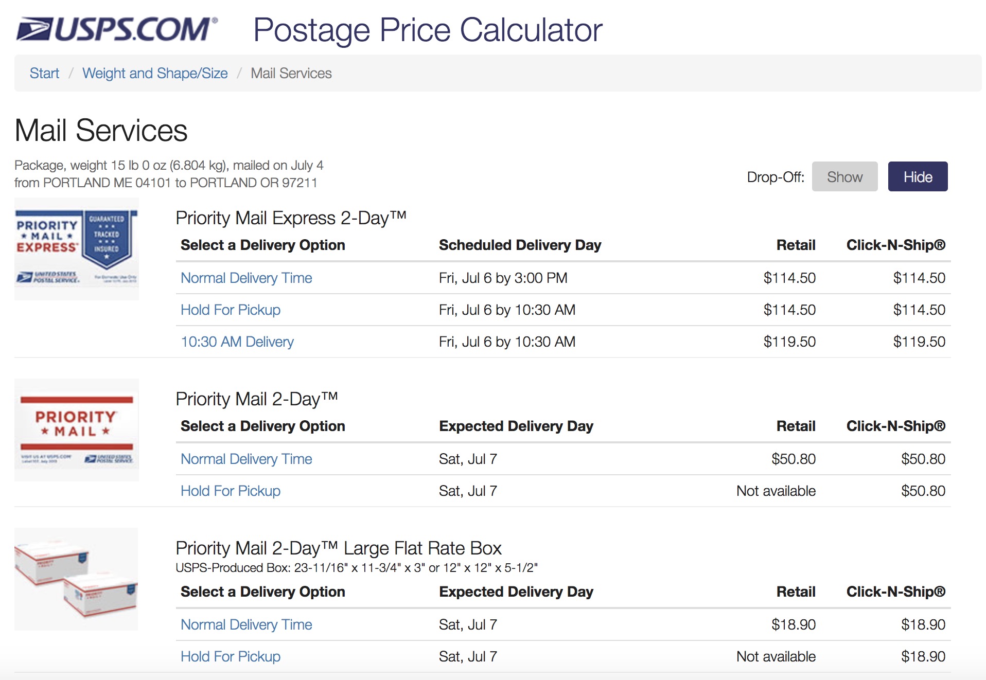Go to Start breadcrumb
The width and height of the screenshot is (986, 680).
44,73
